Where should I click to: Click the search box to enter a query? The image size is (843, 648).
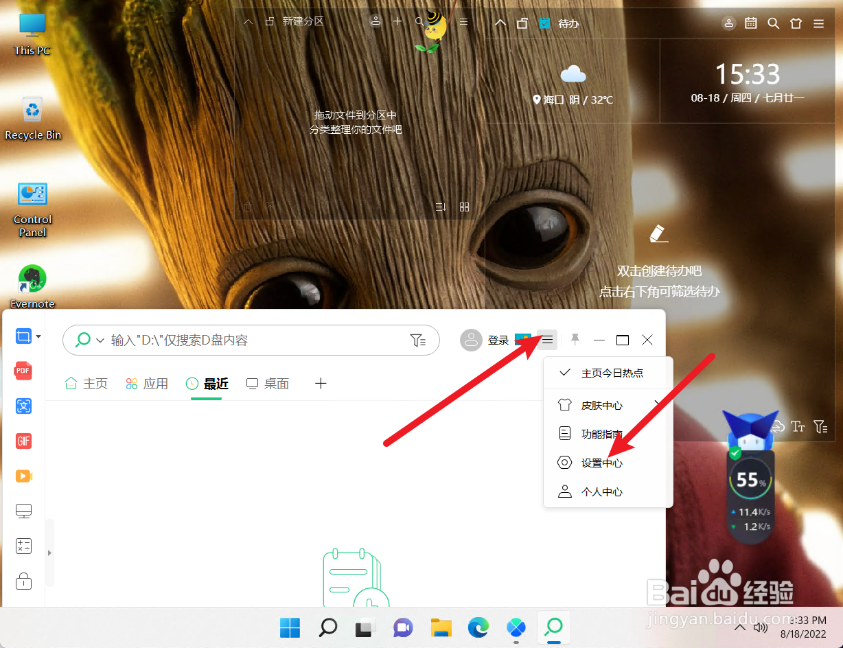tap(251, 340)
